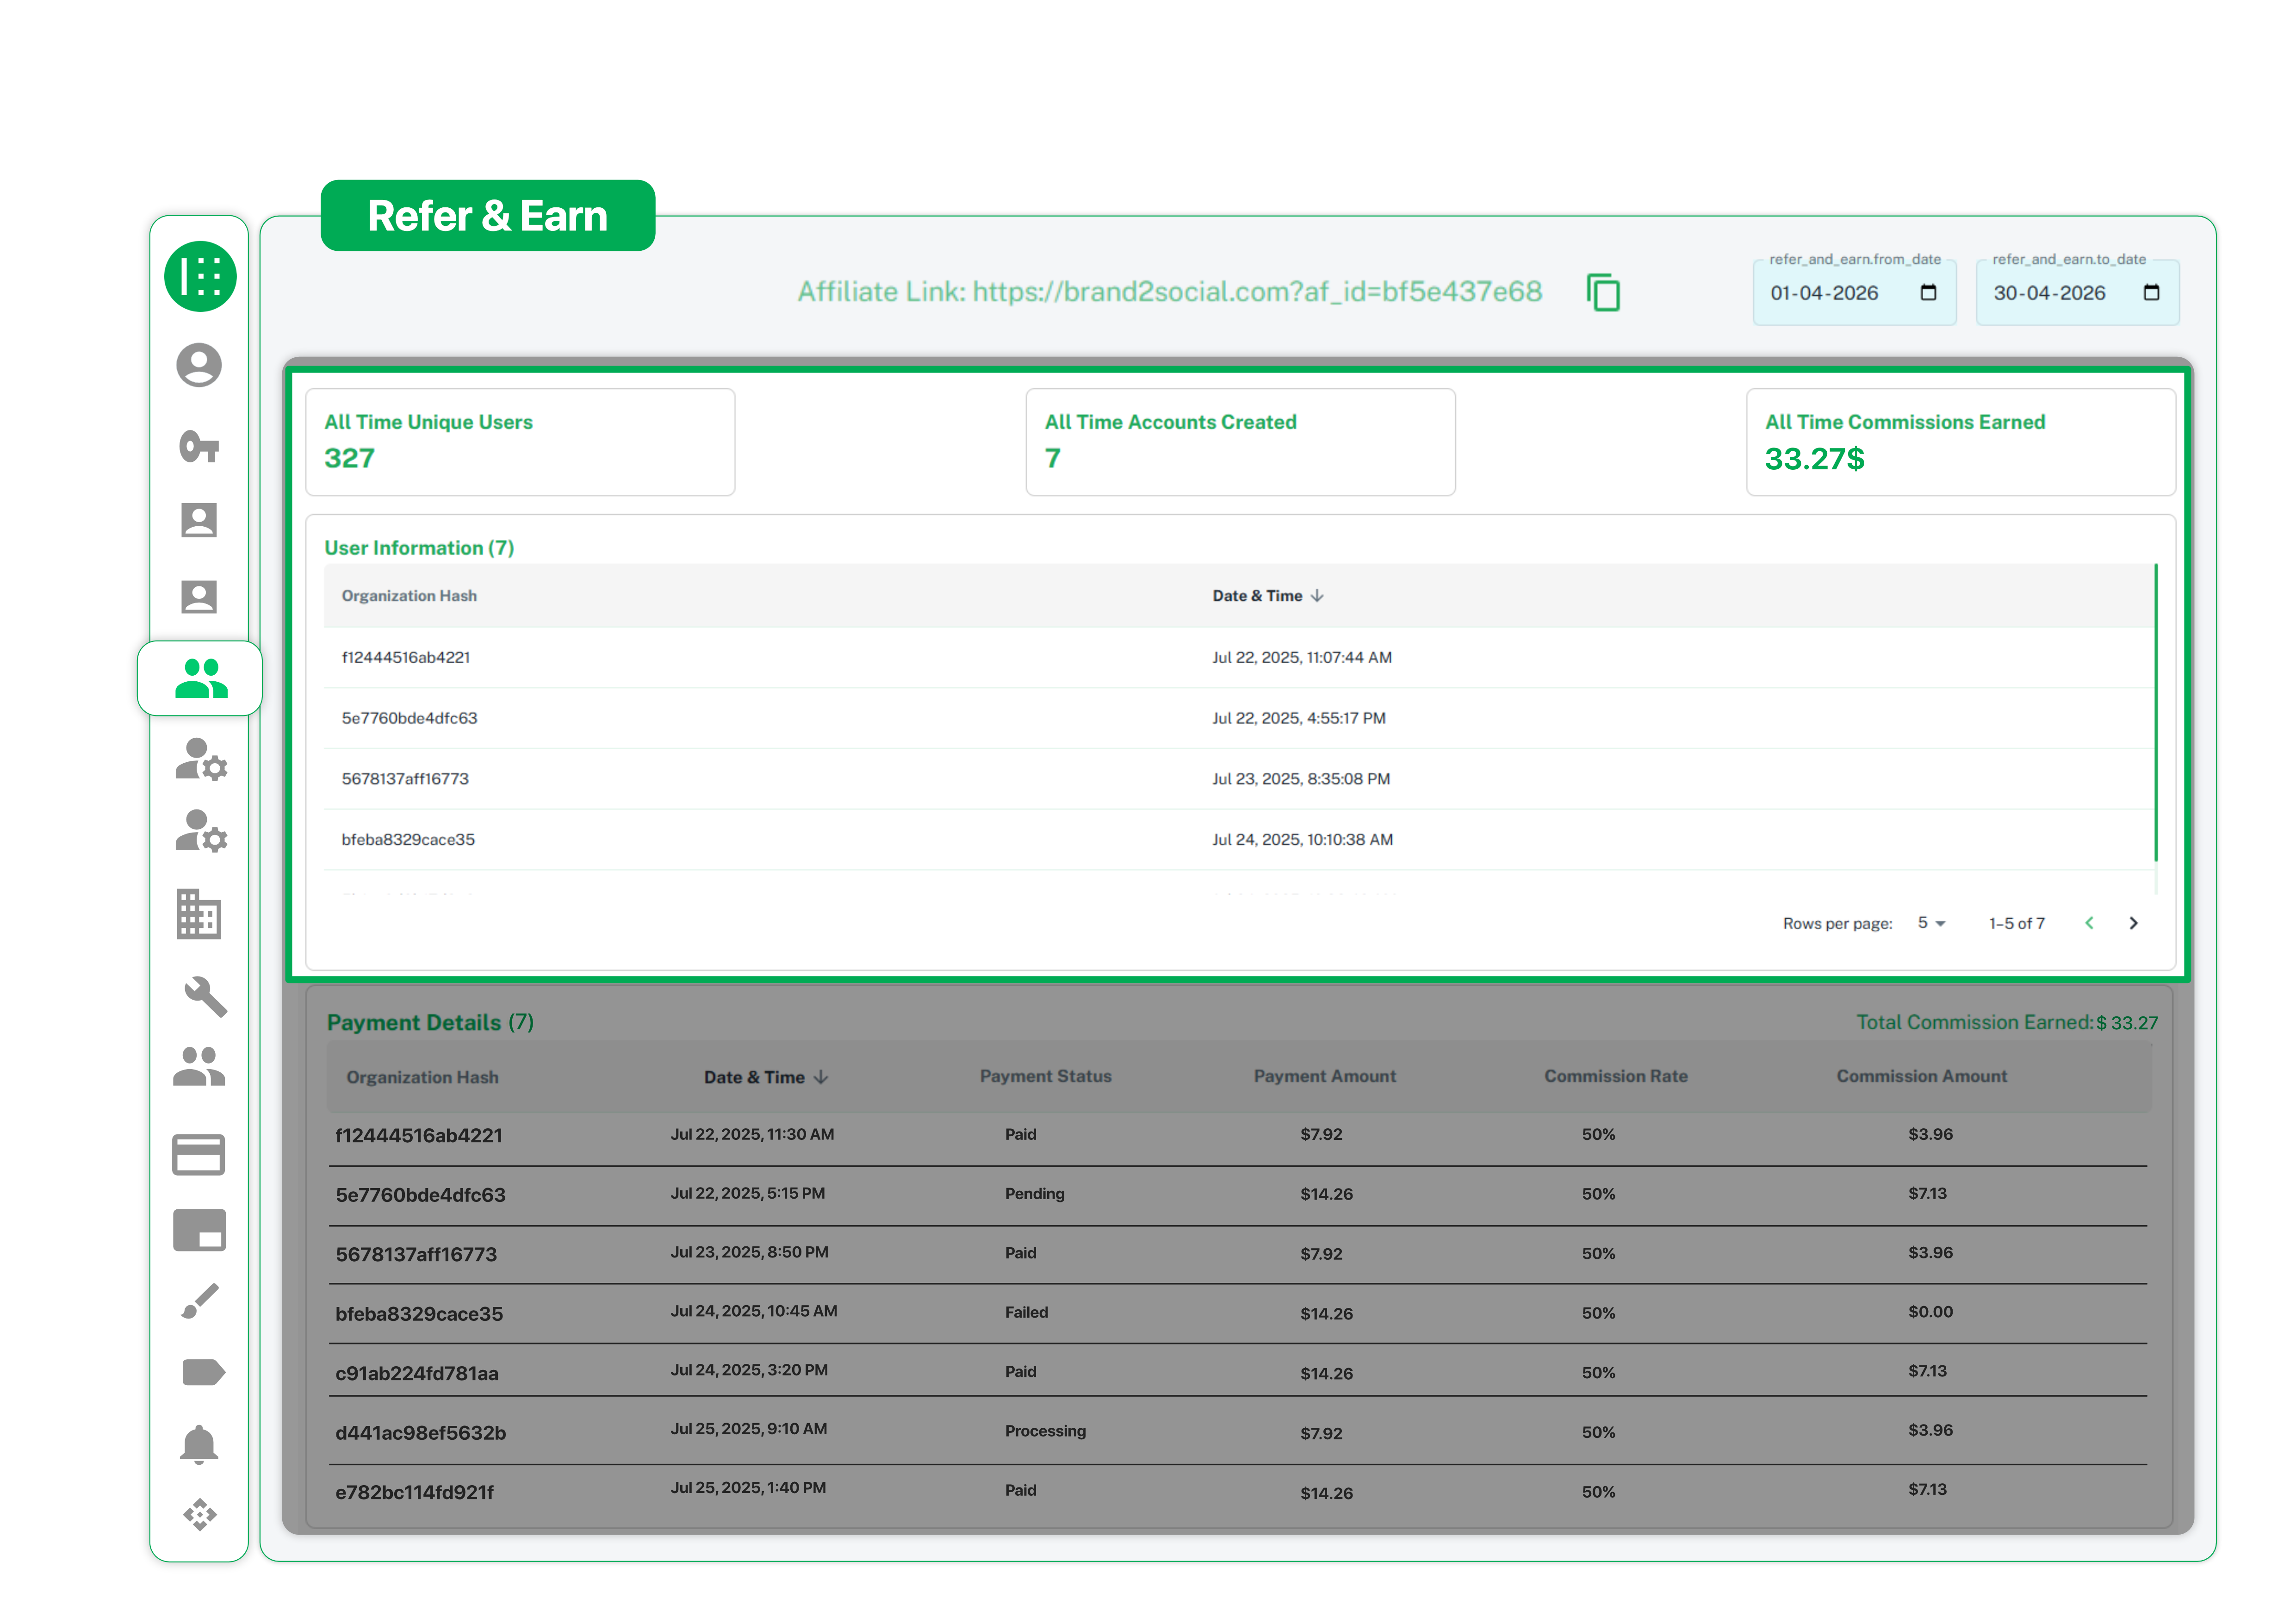Go to previous page of user table
This screenshot has height=1624, width=2296.
2089,923
